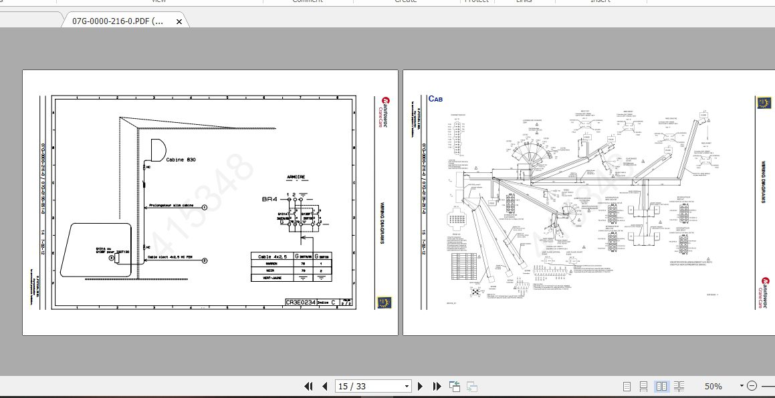This screenshot has width=775, height=398.
Task: Toggle facing two-page layout
Action: [661, 386]
